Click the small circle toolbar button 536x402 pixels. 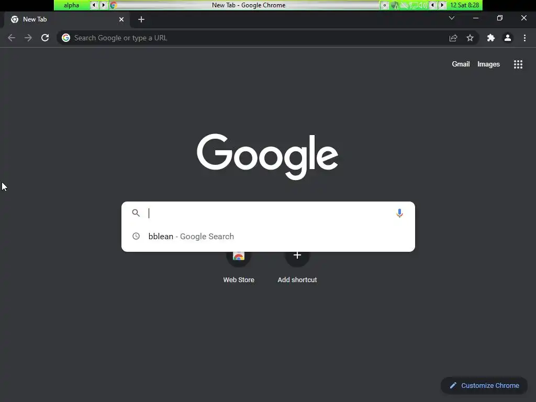click(385, 5)
